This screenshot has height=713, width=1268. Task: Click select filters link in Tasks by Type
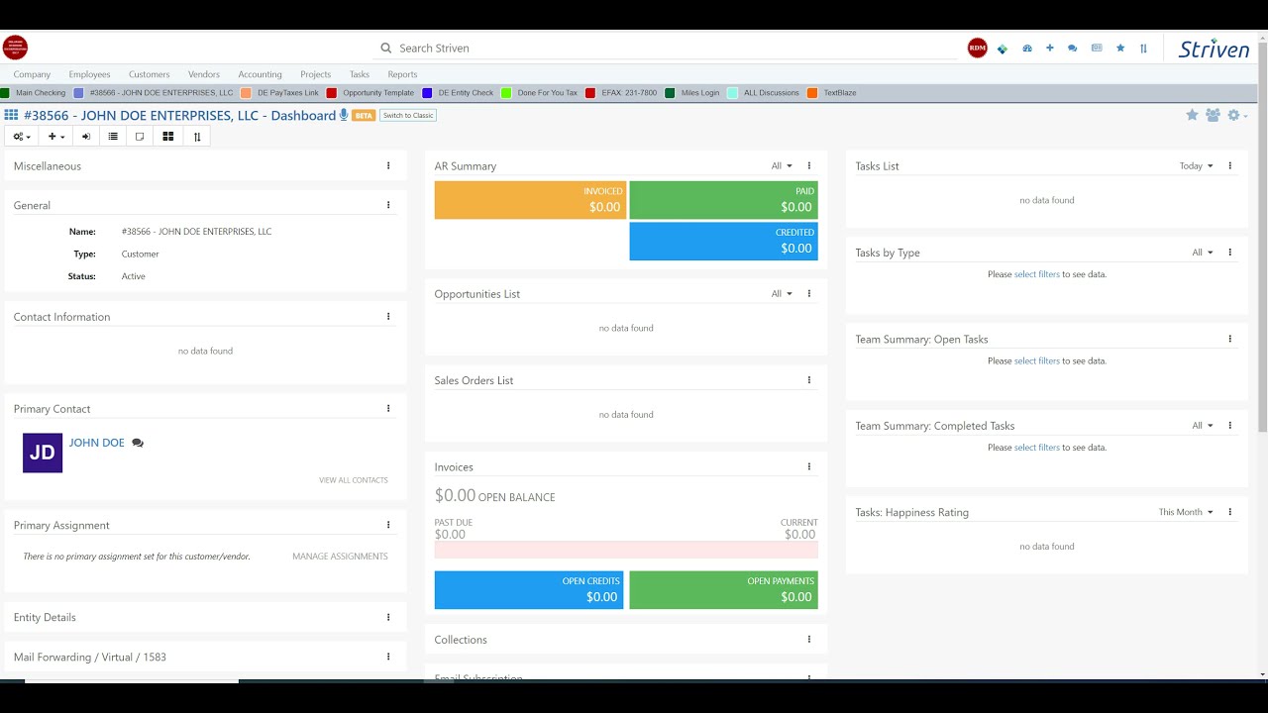1037,274
